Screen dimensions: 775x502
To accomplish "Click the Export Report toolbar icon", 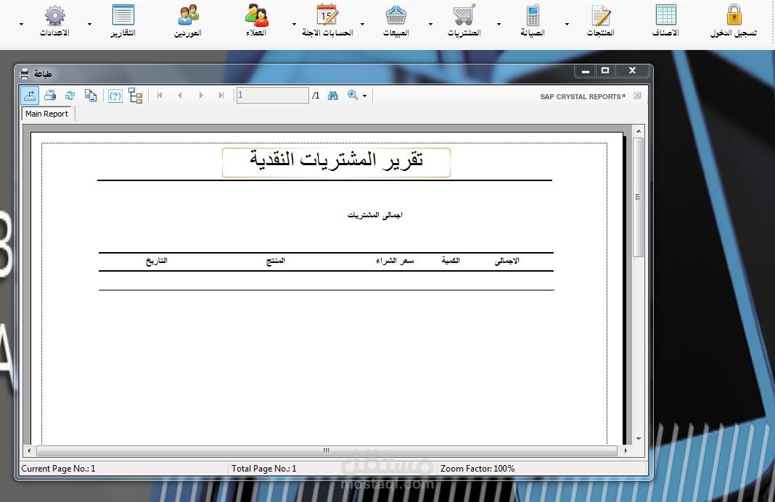I will click(30, 96).
